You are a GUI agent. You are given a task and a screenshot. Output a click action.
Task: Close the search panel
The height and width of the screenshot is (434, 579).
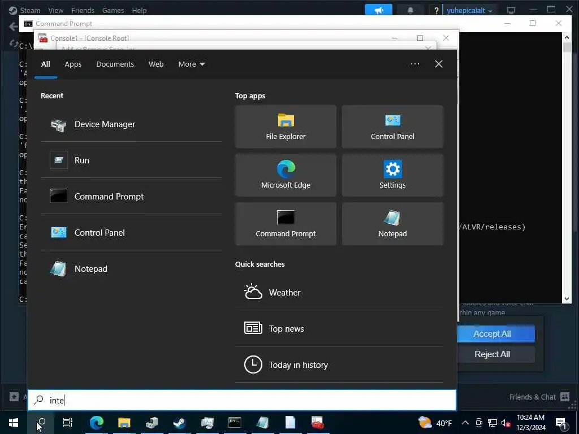pos(439,64)
